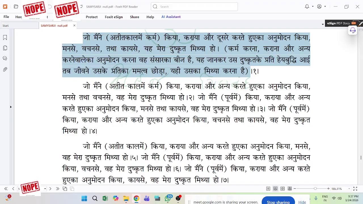Image resolution: width=363 pixels, height=204 pixels.
Task: Go to the previous page
Action: [13, 189]
